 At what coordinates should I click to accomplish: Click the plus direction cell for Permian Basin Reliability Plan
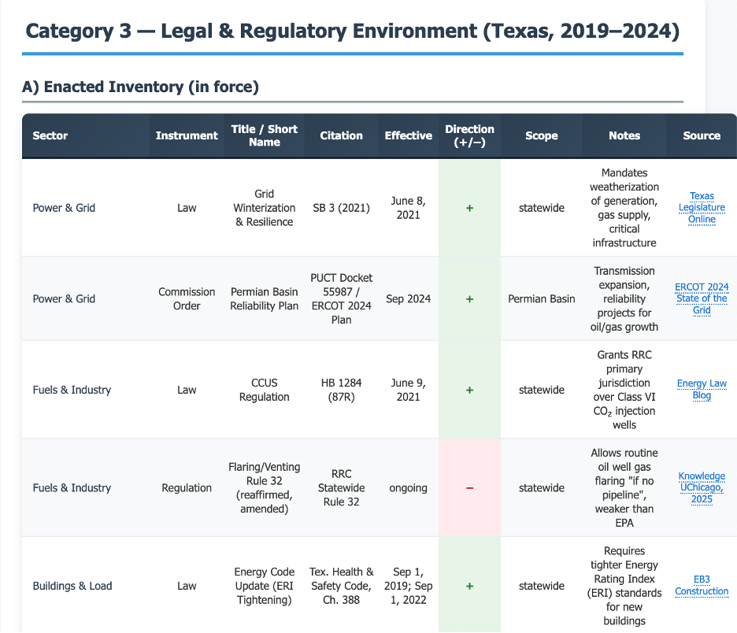469,299
